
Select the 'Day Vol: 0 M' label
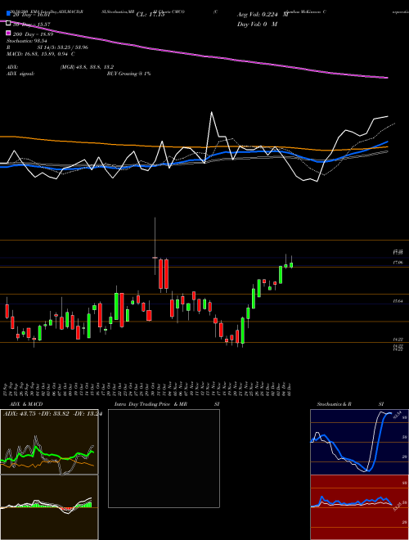coord(257,24)
